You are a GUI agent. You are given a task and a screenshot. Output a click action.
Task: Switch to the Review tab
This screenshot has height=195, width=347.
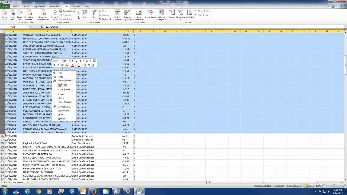coord(76,6)
